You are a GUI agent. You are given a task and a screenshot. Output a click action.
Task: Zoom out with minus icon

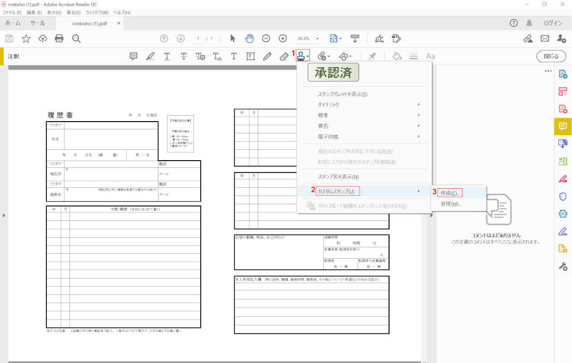pos(266,39)
